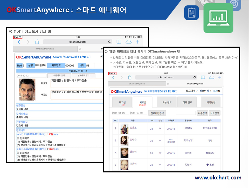Click the okchart.com address bar in patient list window
249x189 pixels.
pos(166,77)
